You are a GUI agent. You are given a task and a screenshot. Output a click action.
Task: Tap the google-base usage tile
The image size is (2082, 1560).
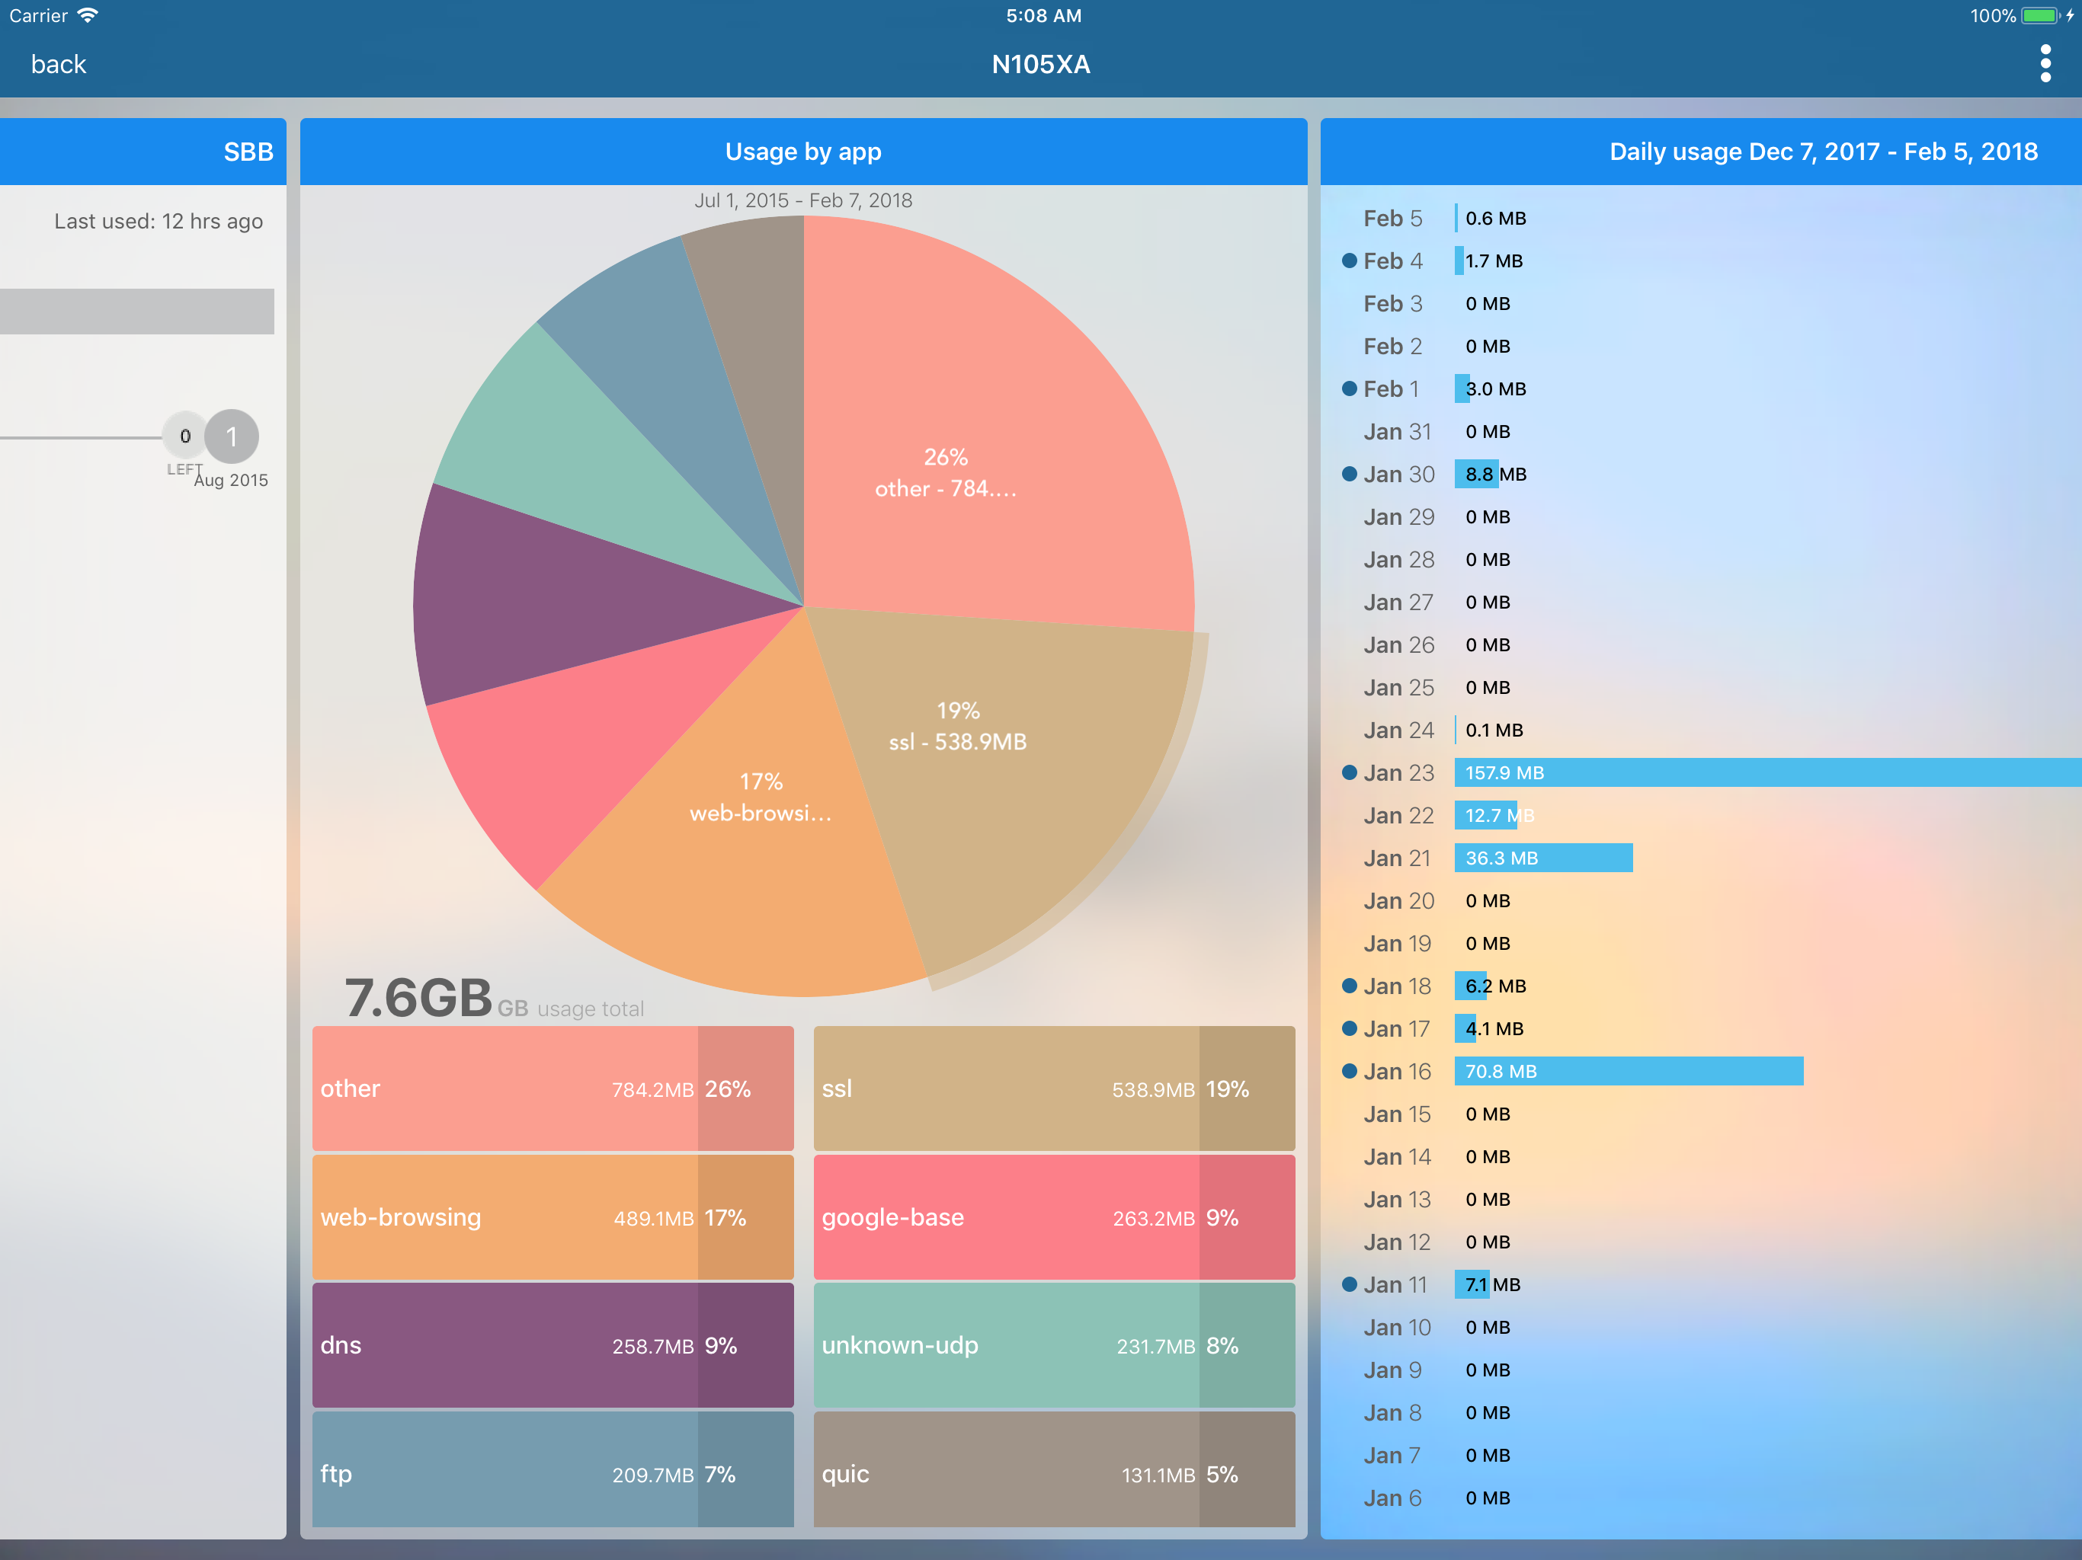[1053, 1217]
